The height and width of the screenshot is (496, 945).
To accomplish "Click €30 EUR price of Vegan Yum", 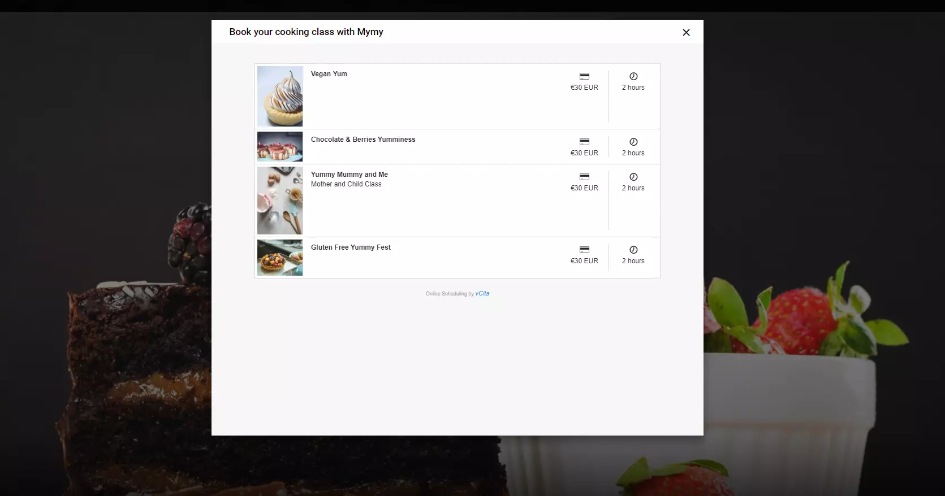I will 584,88.
